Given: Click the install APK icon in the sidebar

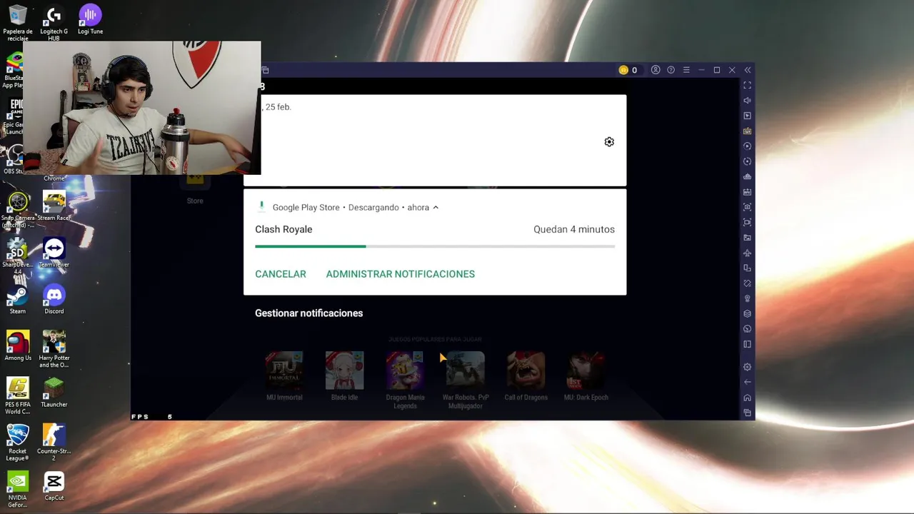Looking at the screenshot, I should tap(747, 192).
